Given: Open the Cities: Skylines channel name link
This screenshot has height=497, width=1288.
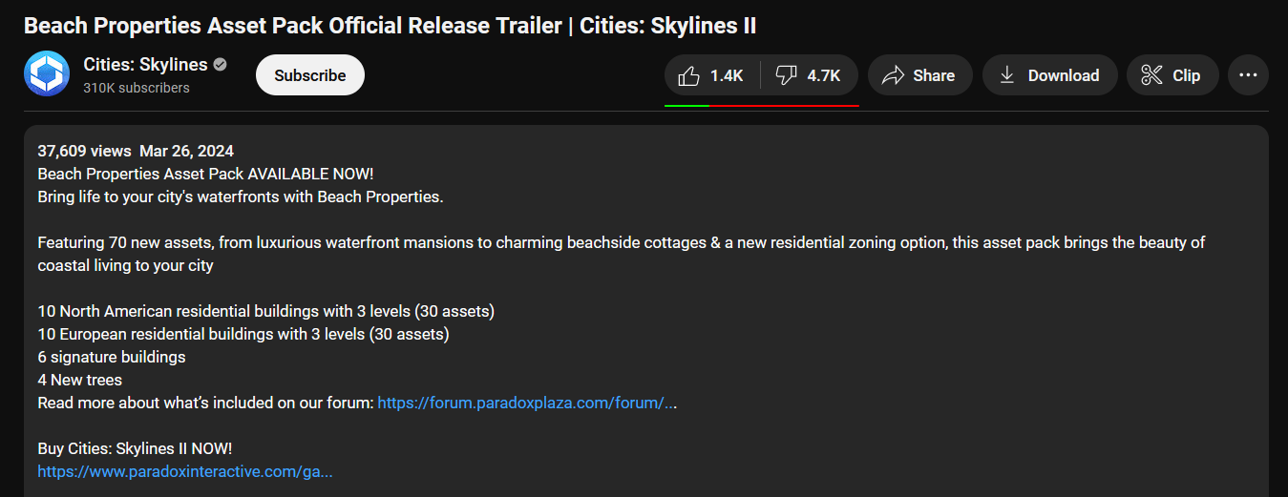Looking at the screenshot, I should 145,65.
